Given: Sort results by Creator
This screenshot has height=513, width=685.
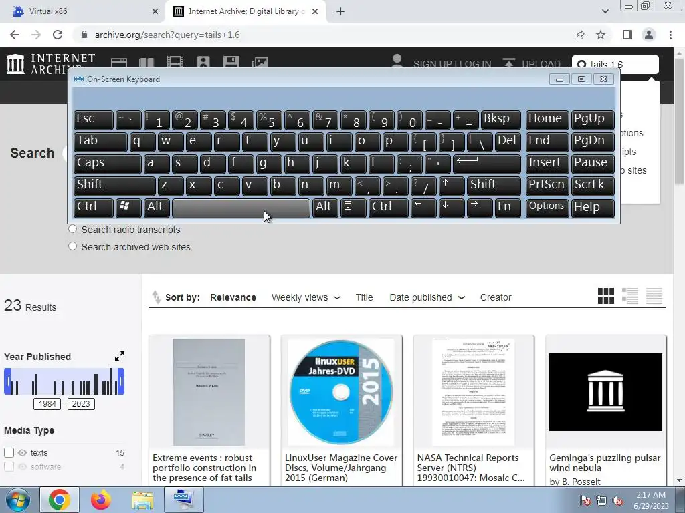Looking at the screenshot, I should pyautogui.click(x=496, y=297).
